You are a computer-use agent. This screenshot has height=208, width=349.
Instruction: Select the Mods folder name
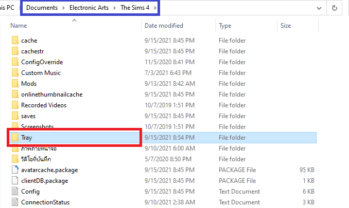coord(29,84)
